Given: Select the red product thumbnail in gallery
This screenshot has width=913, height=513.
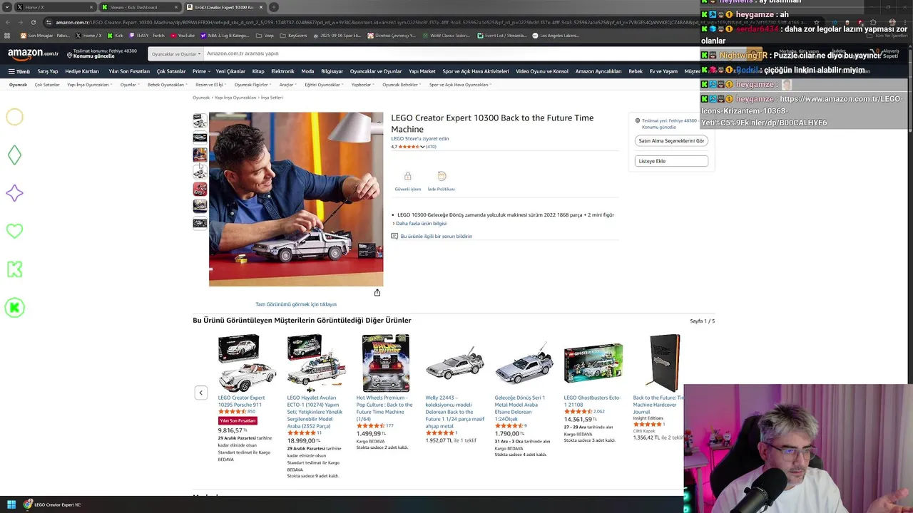Looking at the screenshot, I should [x=200, y=189].
